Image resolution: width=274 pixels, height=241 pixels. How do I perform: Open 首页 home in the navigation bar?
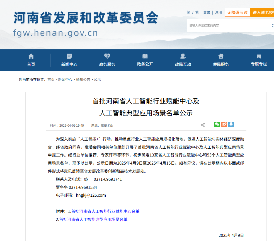click(31, 60)
